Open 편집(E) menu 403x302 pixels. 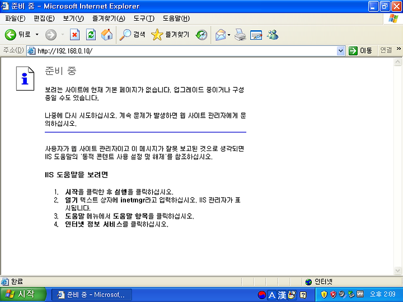pos(44,18)
